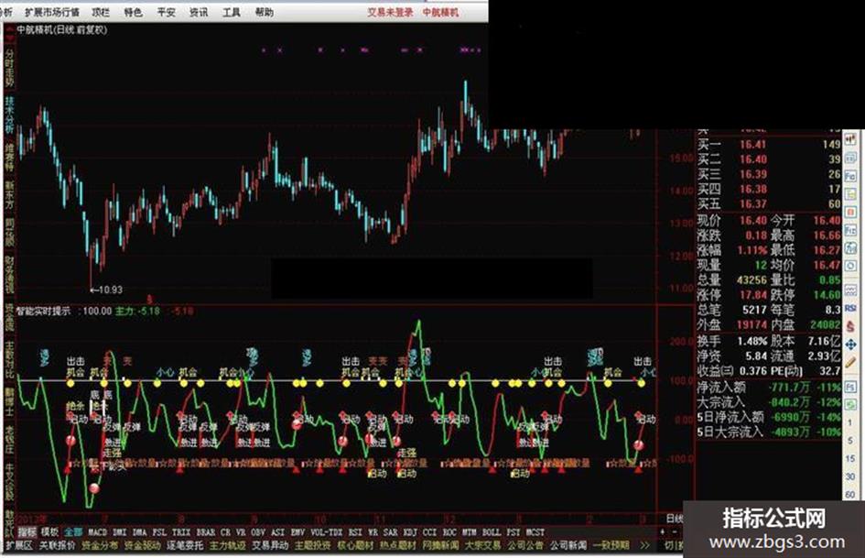
Task: Open the 扩展市场行情 menu
Action: tap(52, 12)
